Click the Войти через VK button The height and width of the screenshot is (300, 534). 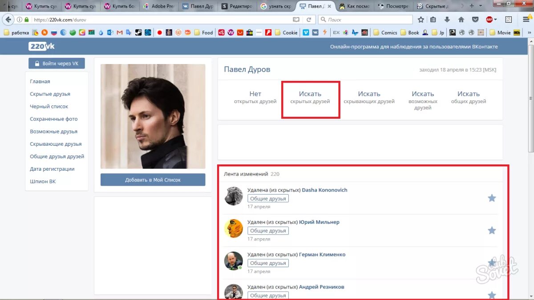[57, 64]
